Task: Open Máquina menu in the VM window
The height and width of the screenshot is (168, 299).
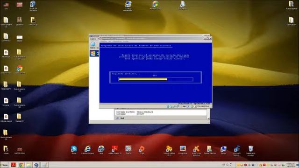Action: [x=104, y=42]
